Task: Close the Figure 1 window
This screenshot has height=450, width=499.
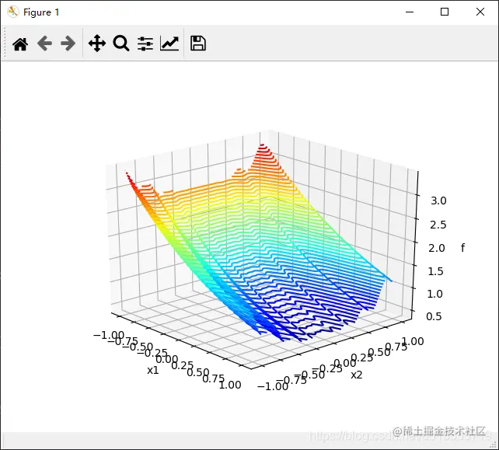Action: point(480,12)
